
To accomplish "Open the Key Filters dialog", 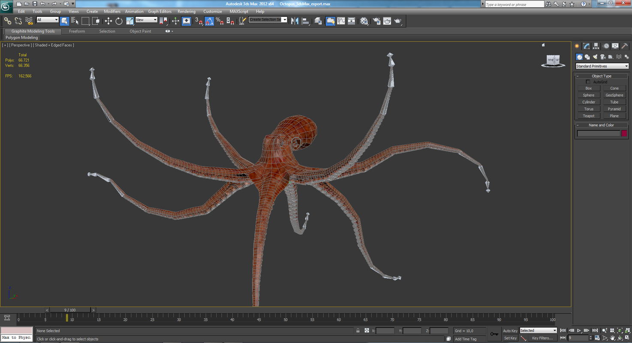I will click(x=542, y=338).
